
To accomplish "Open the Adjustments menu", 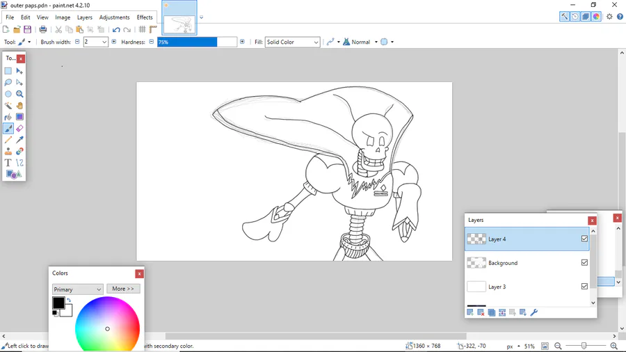I will tap(114, 17).
